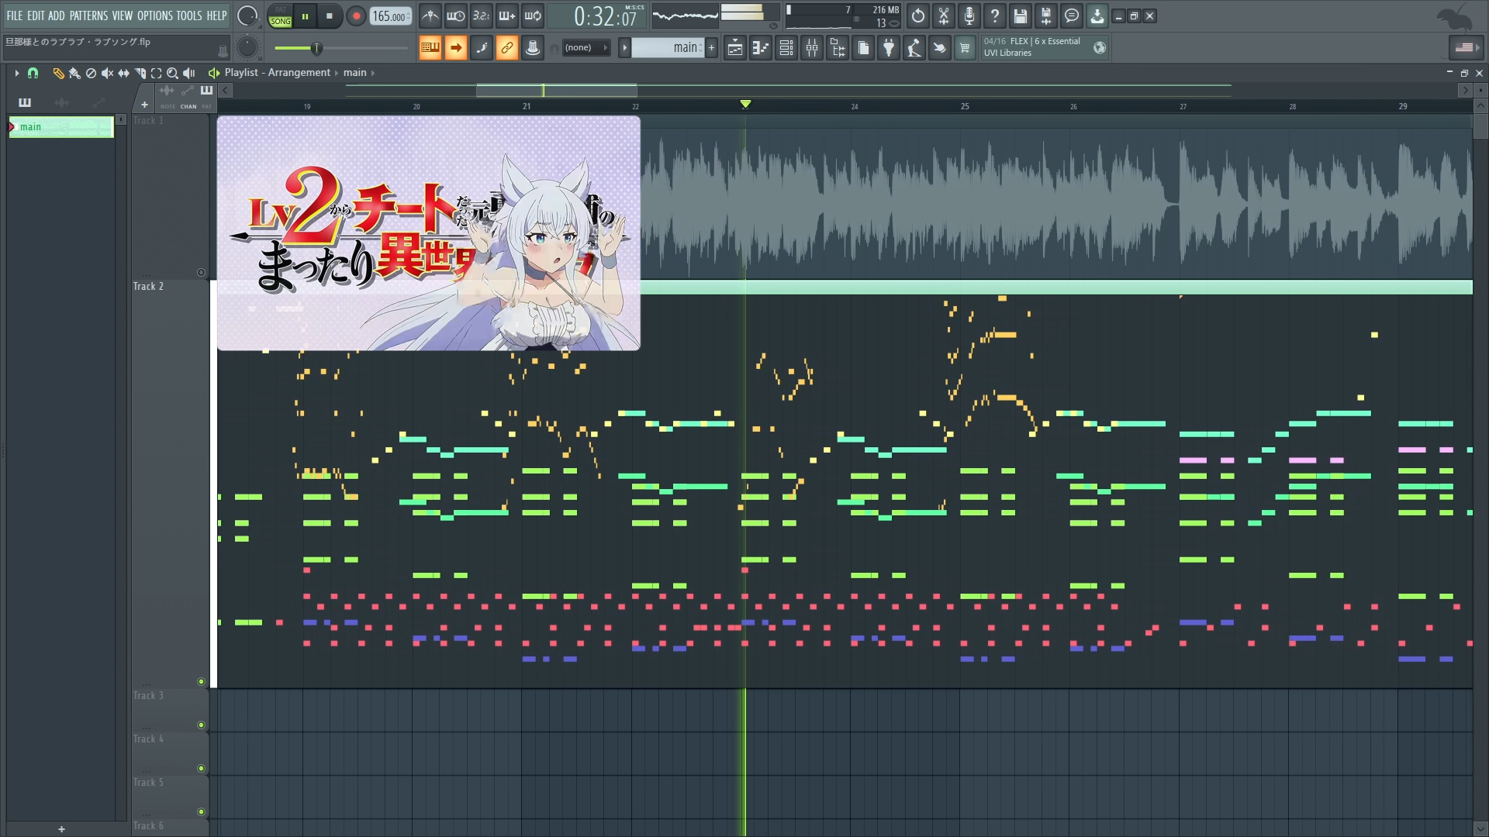Click the globe icon in news panel
Viewport: 1489px width, 837px height.
point(1100,48)
